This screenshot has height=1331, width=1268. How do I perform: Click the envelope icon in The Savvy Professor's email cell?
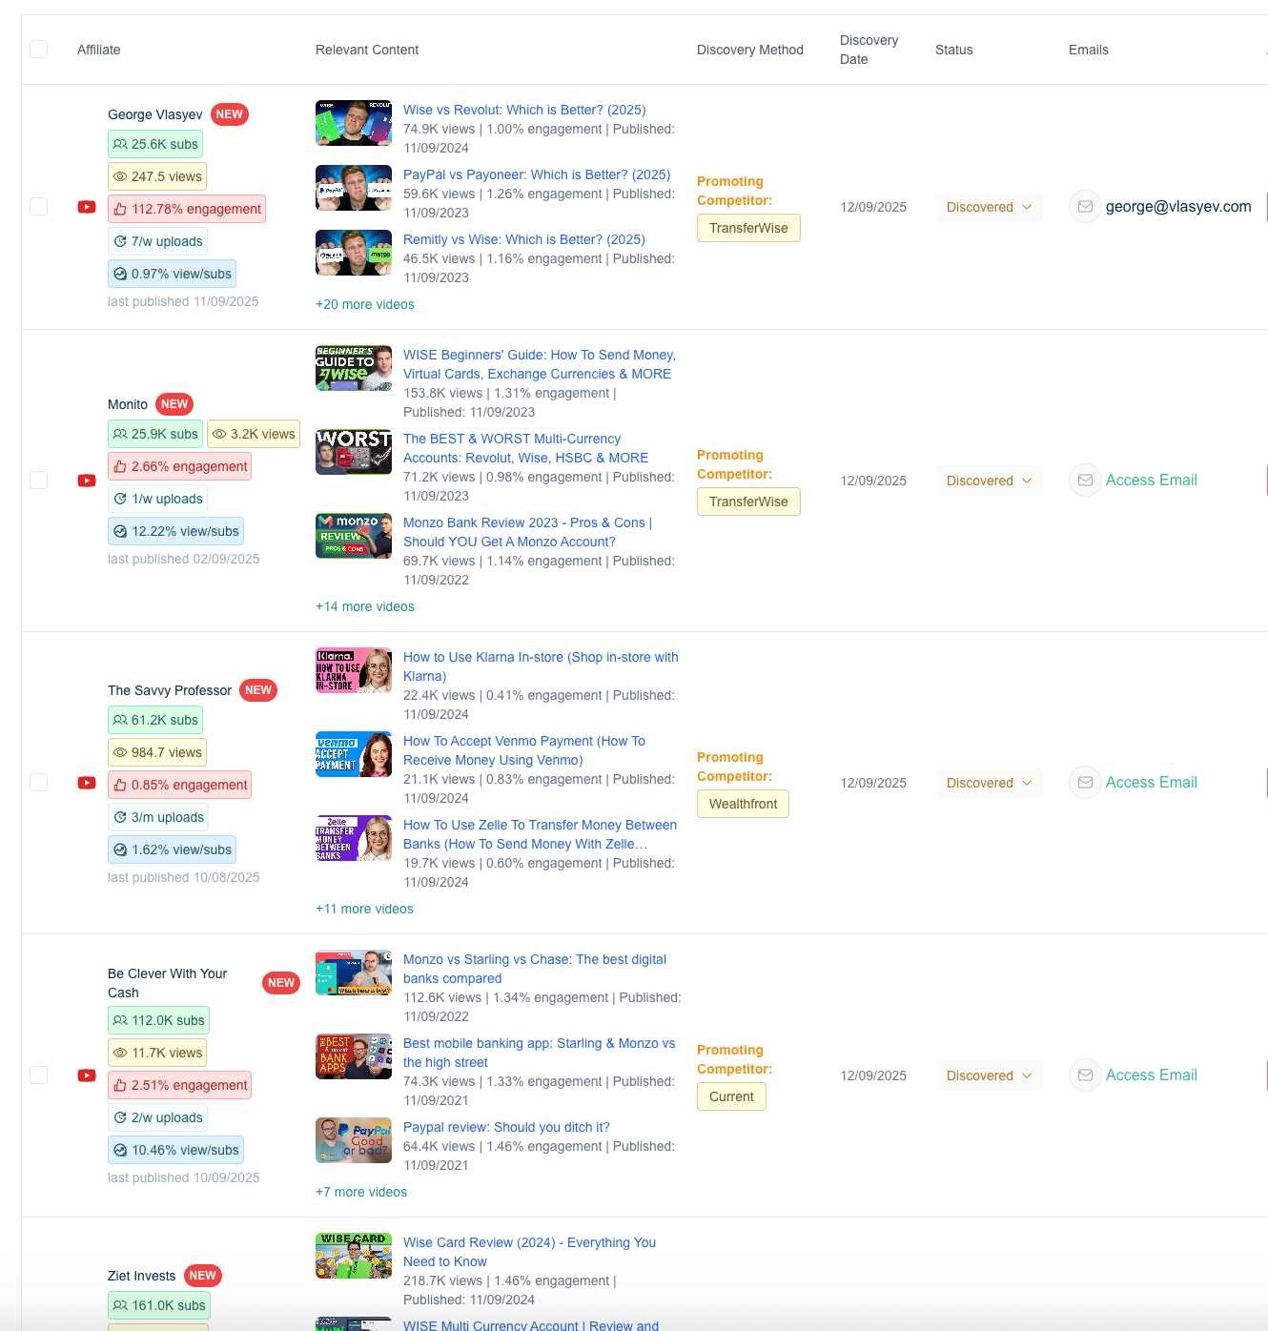[1085, 783]
